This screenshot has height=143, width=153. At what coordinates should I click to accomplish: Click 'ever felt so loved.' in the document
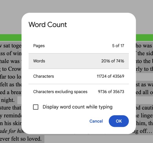tap(21, 139)
